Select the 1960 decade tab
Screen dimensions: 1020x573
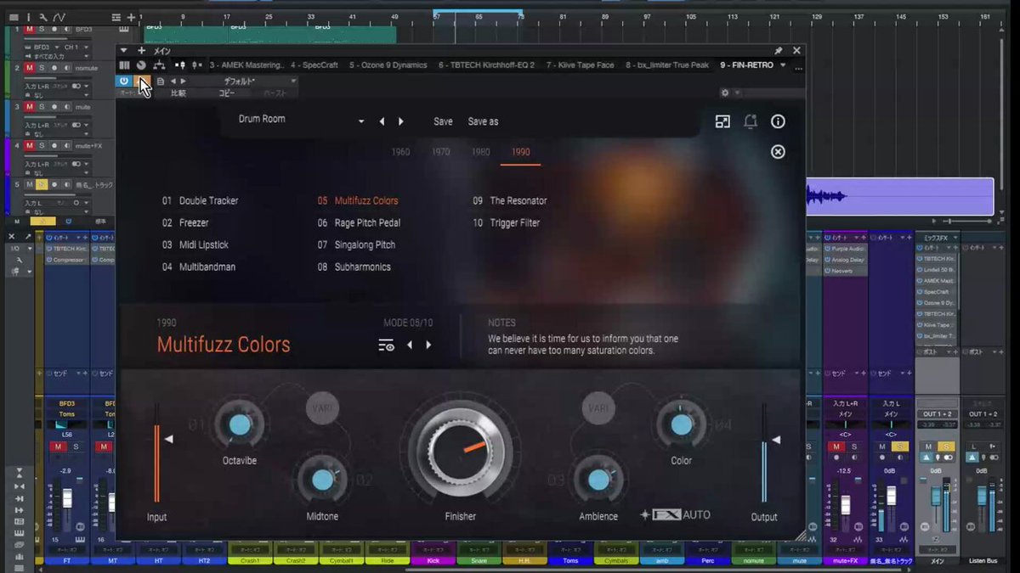[x=400, y=152]
